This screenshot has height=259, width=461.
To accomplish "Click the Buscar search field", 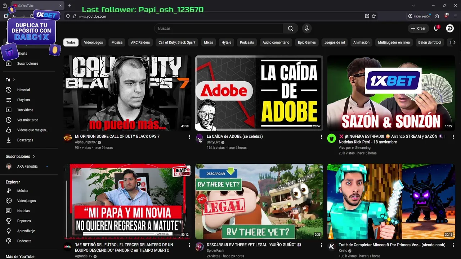I will click(x=219, y=28).
